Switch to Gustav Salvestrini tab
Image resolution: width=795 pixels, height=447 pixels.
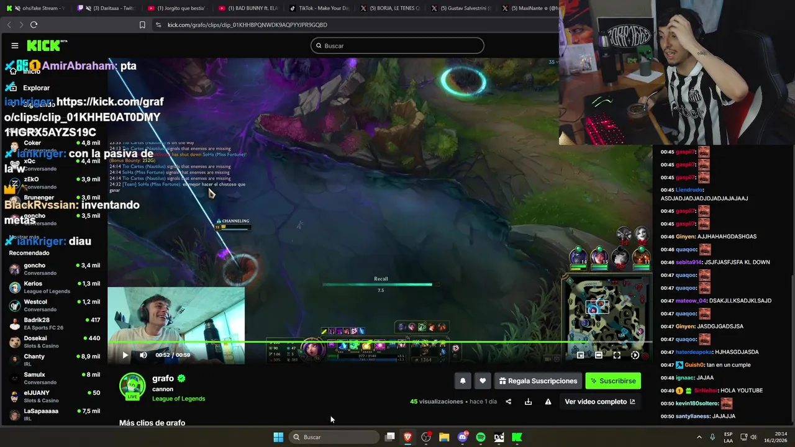pos(461,8)
